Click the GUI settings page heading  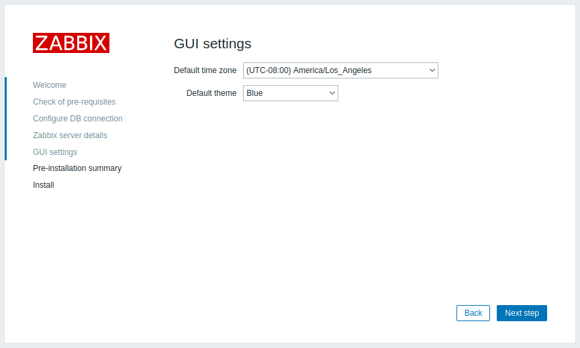coord(213,44)
